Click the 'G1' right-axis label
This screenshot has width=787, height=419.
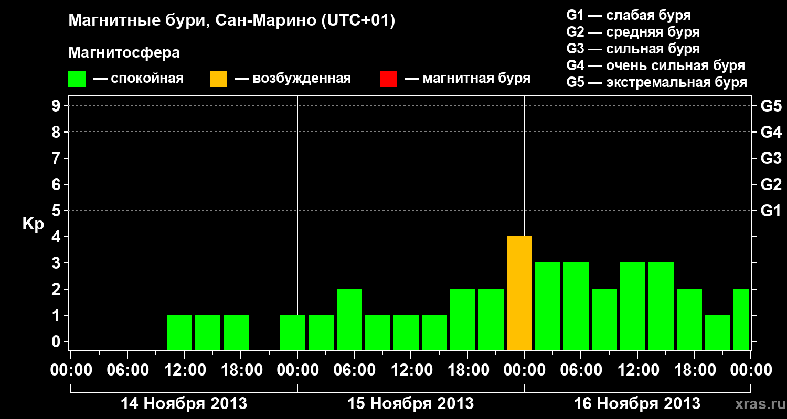click(771, 211)
